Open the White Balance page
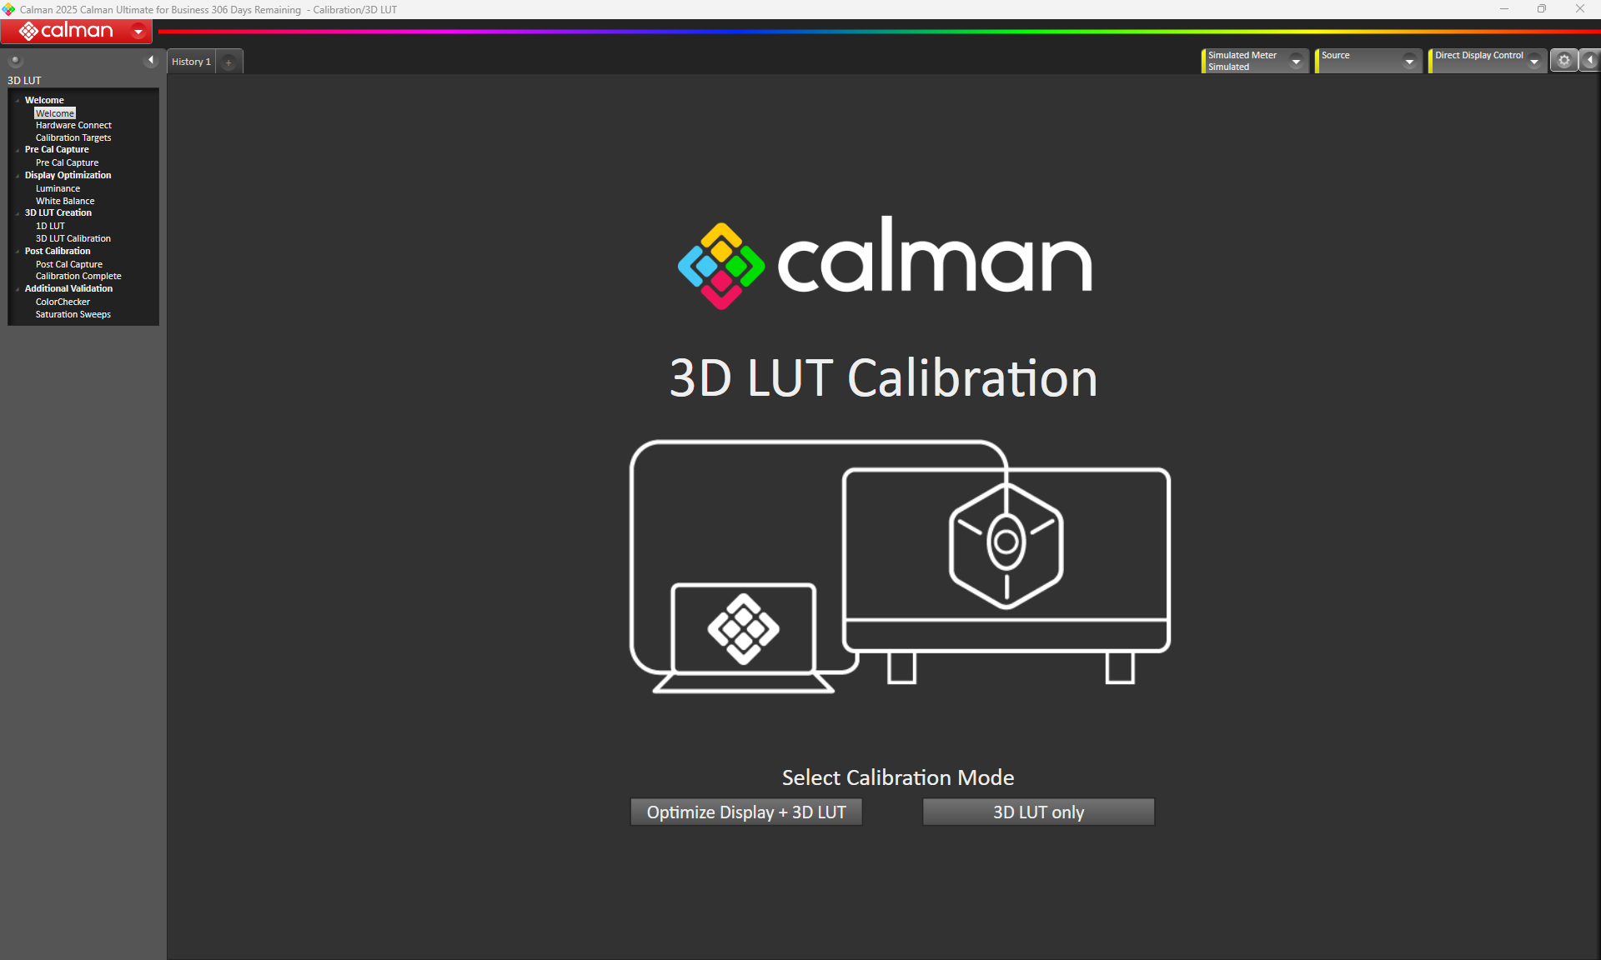This screenshot has height=960, width=1601. [x=65, y=201]
